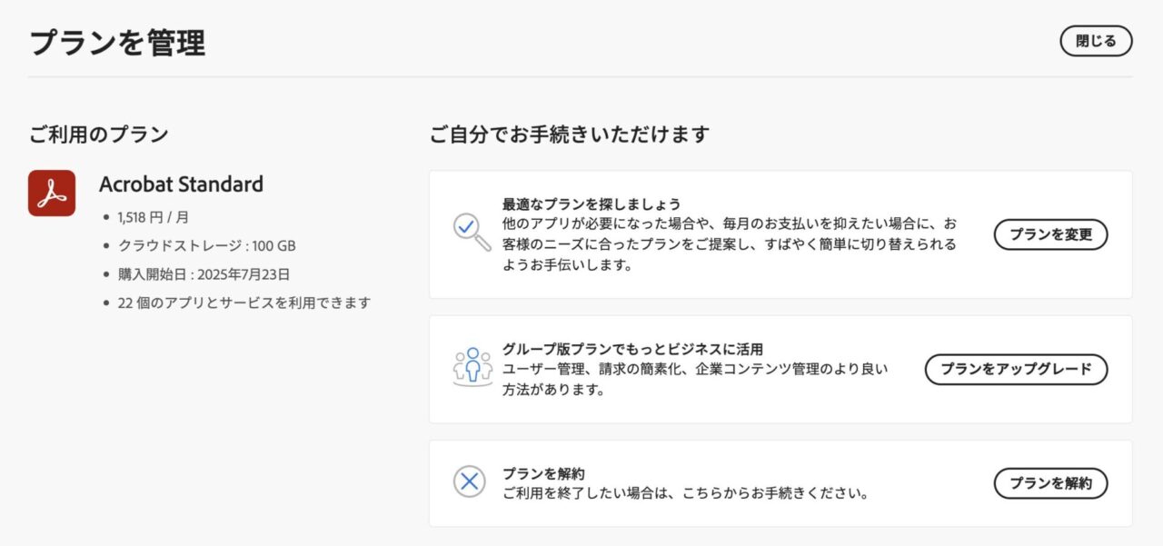Choose the プランを解約 button
1163x546 pixels.
(1050, 483)
